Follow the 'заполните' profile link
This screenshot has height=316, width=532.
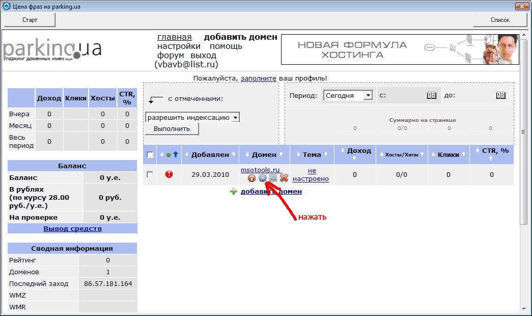[259, 78]
